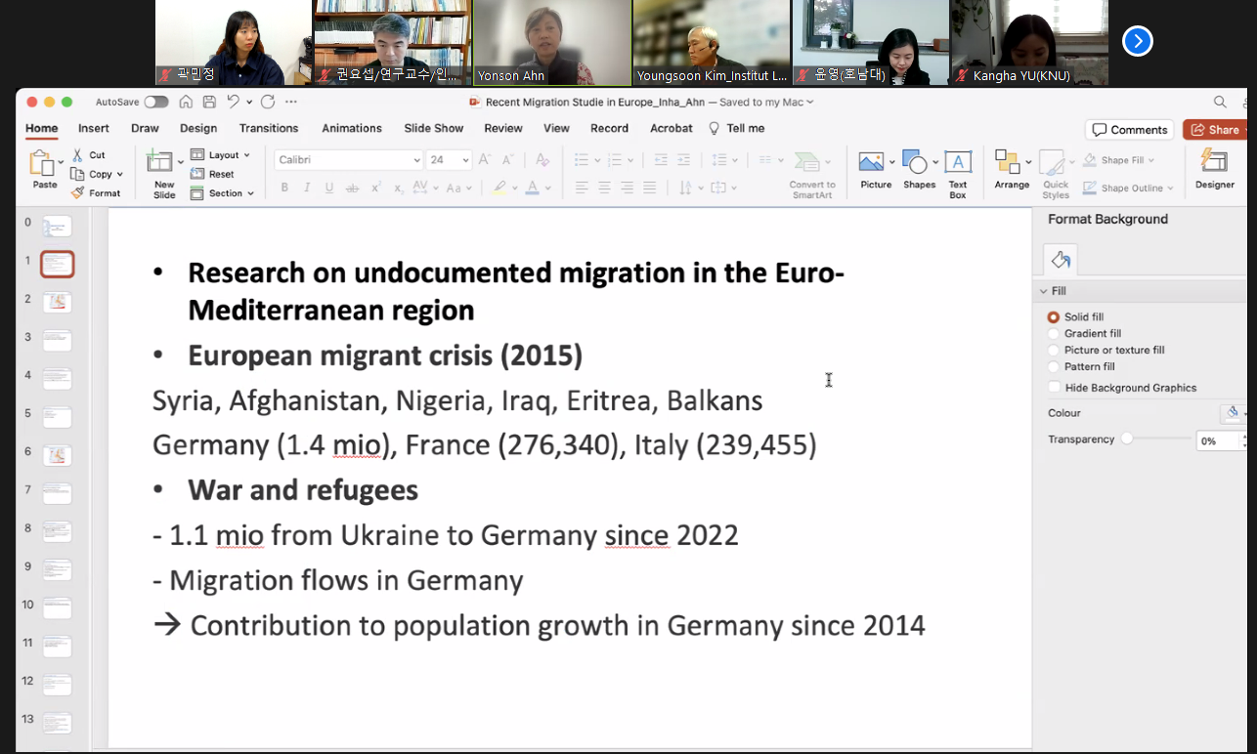This screenshot has width=1257, height=754.
Task: Open the Designer pane
Action: [x=1214, y=169]
